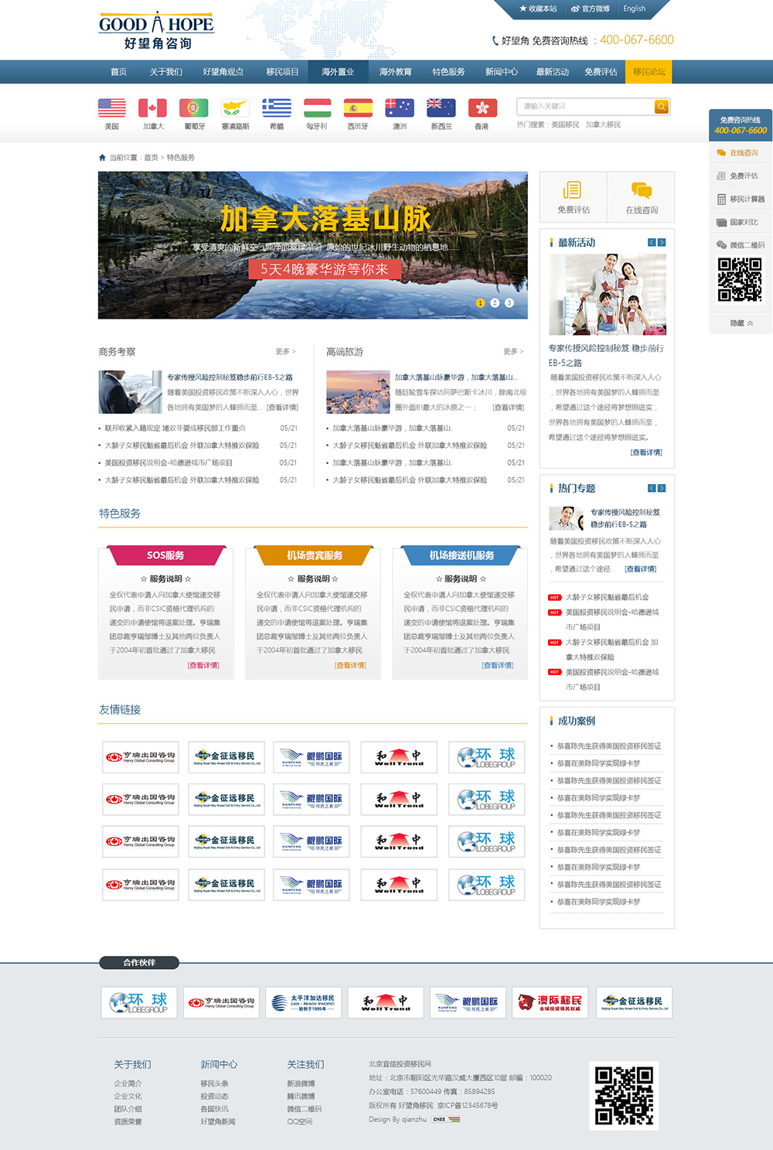Select the Portugal flag icon

pos(194,108)
